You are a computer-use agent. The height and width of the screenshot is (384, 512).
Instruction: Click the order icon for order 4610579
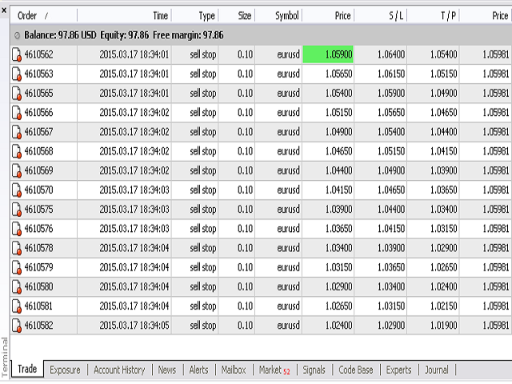tap(16, 267)
